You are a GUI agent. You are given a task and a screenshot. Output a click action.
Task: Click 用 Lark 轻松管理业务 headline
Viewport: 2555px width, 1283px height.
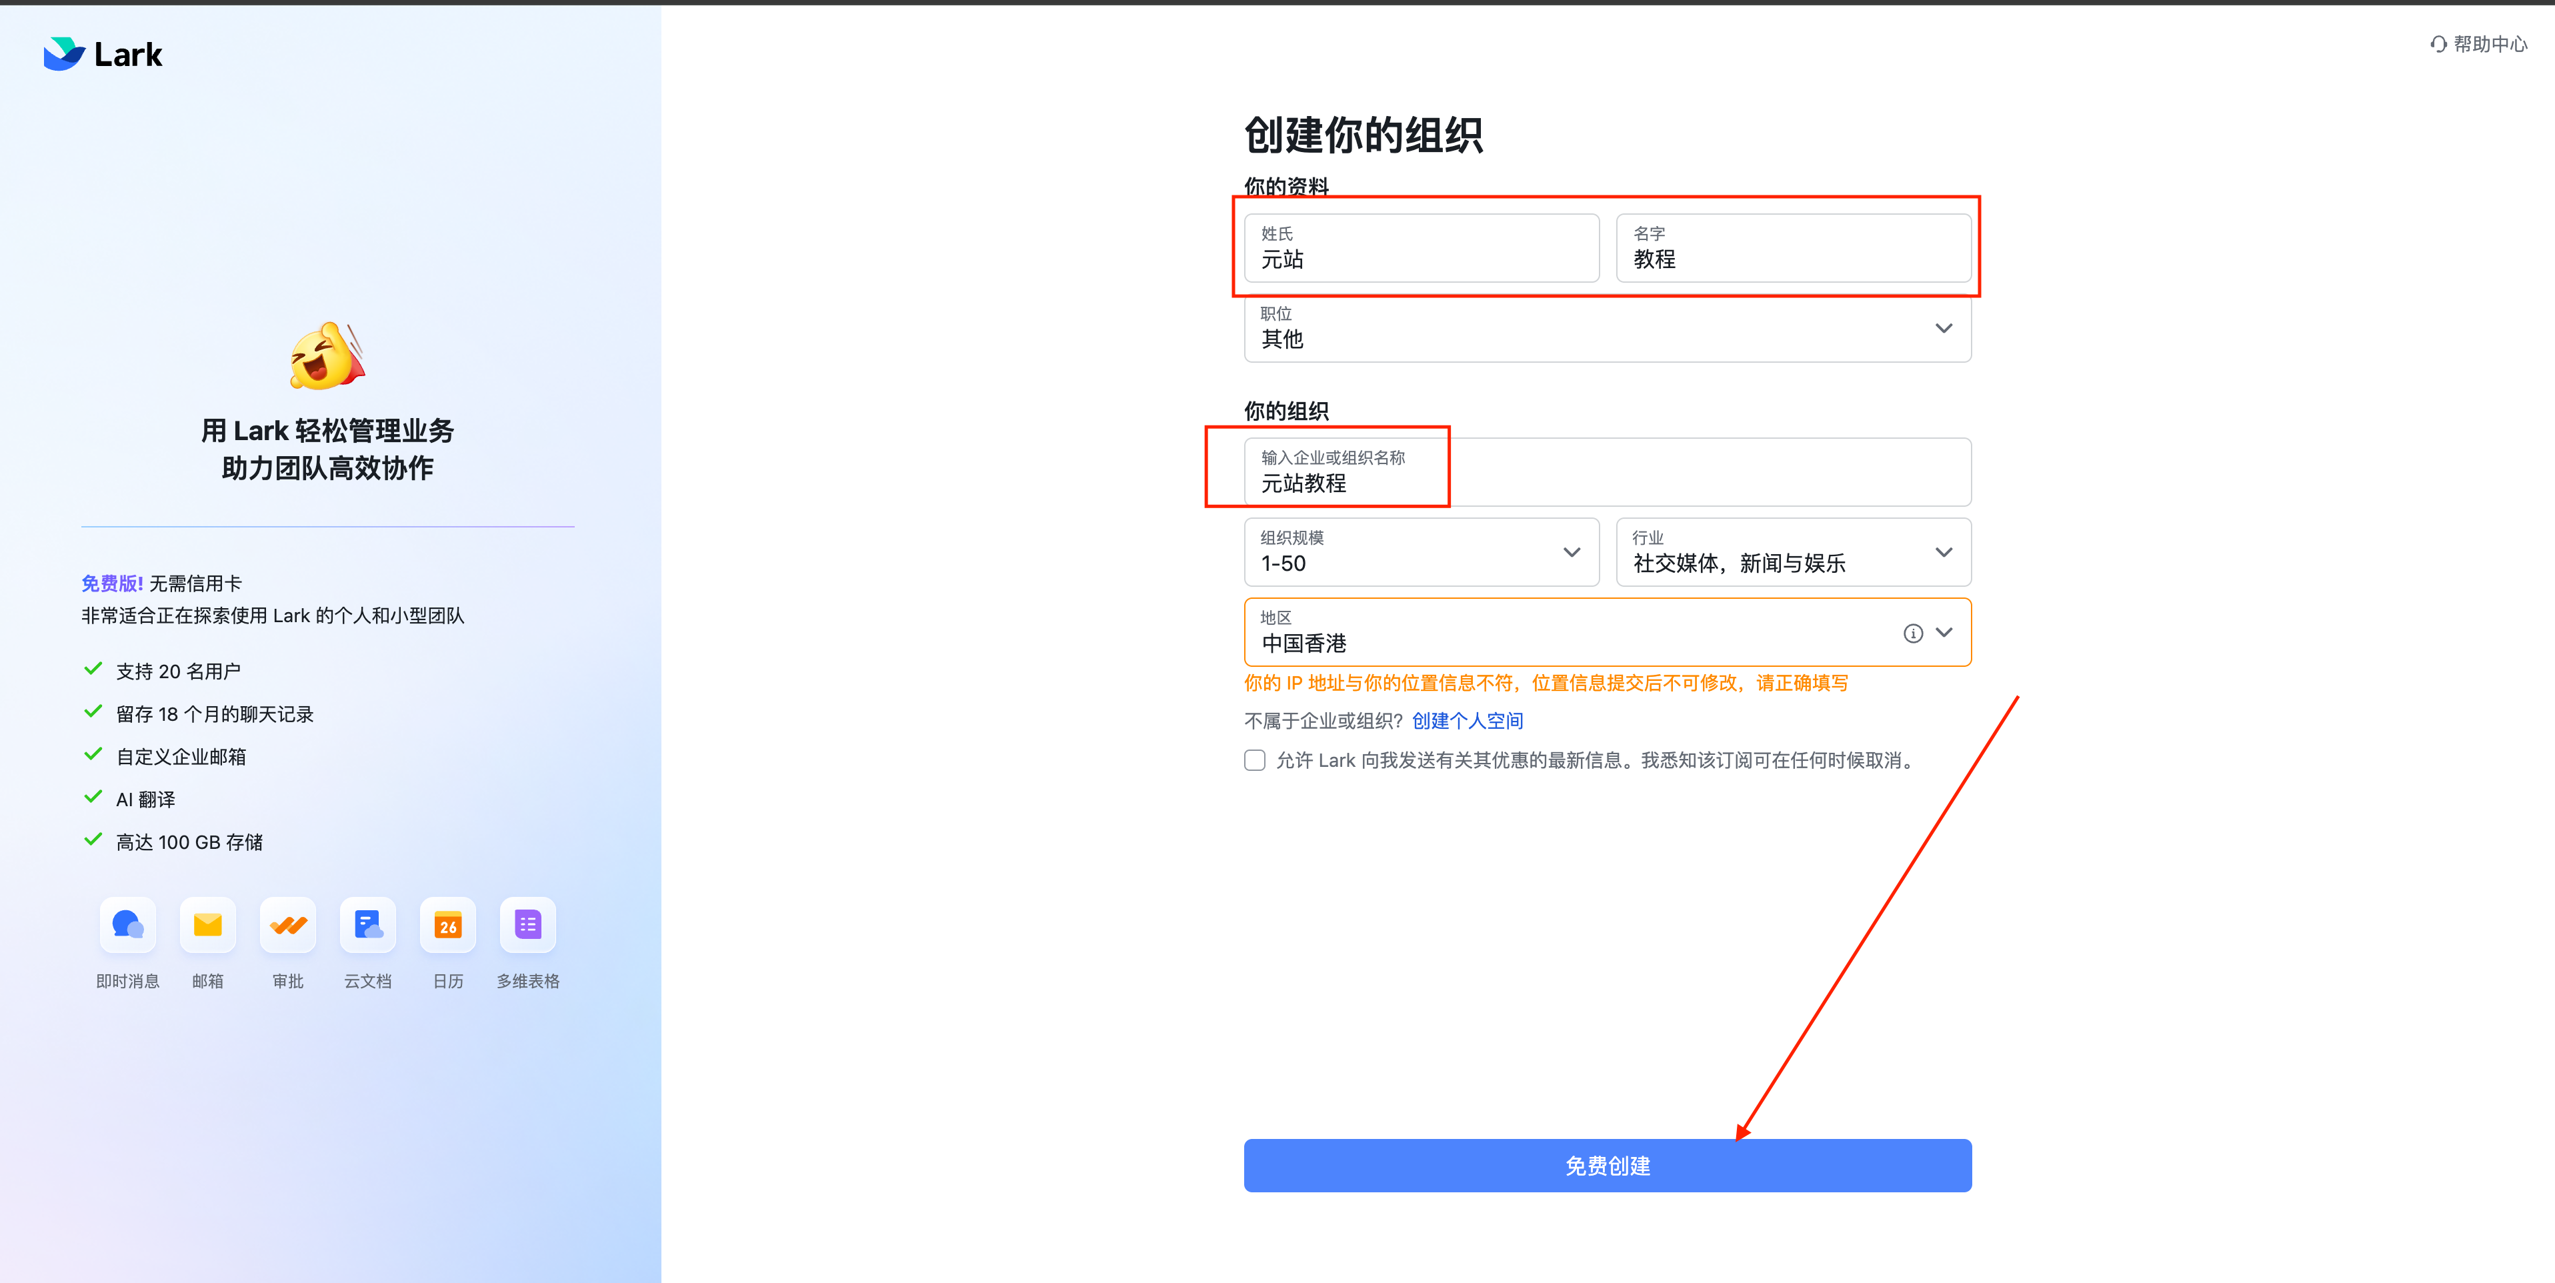tap(327, 431)
